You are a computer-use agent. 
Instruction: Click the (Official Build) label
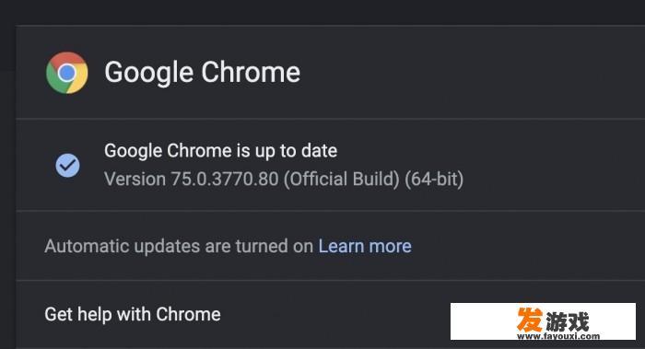pos(342,180)
